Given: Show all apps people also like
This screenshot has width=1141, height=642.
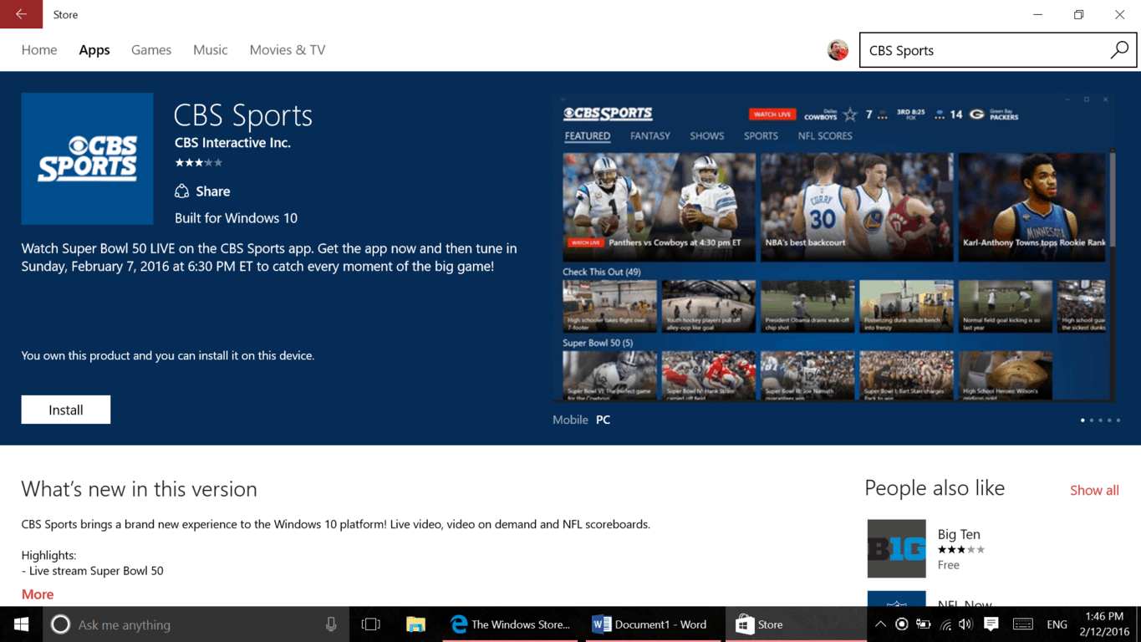Looking at the screenshot, I should pyautogui.click(x=1094, y=490).
